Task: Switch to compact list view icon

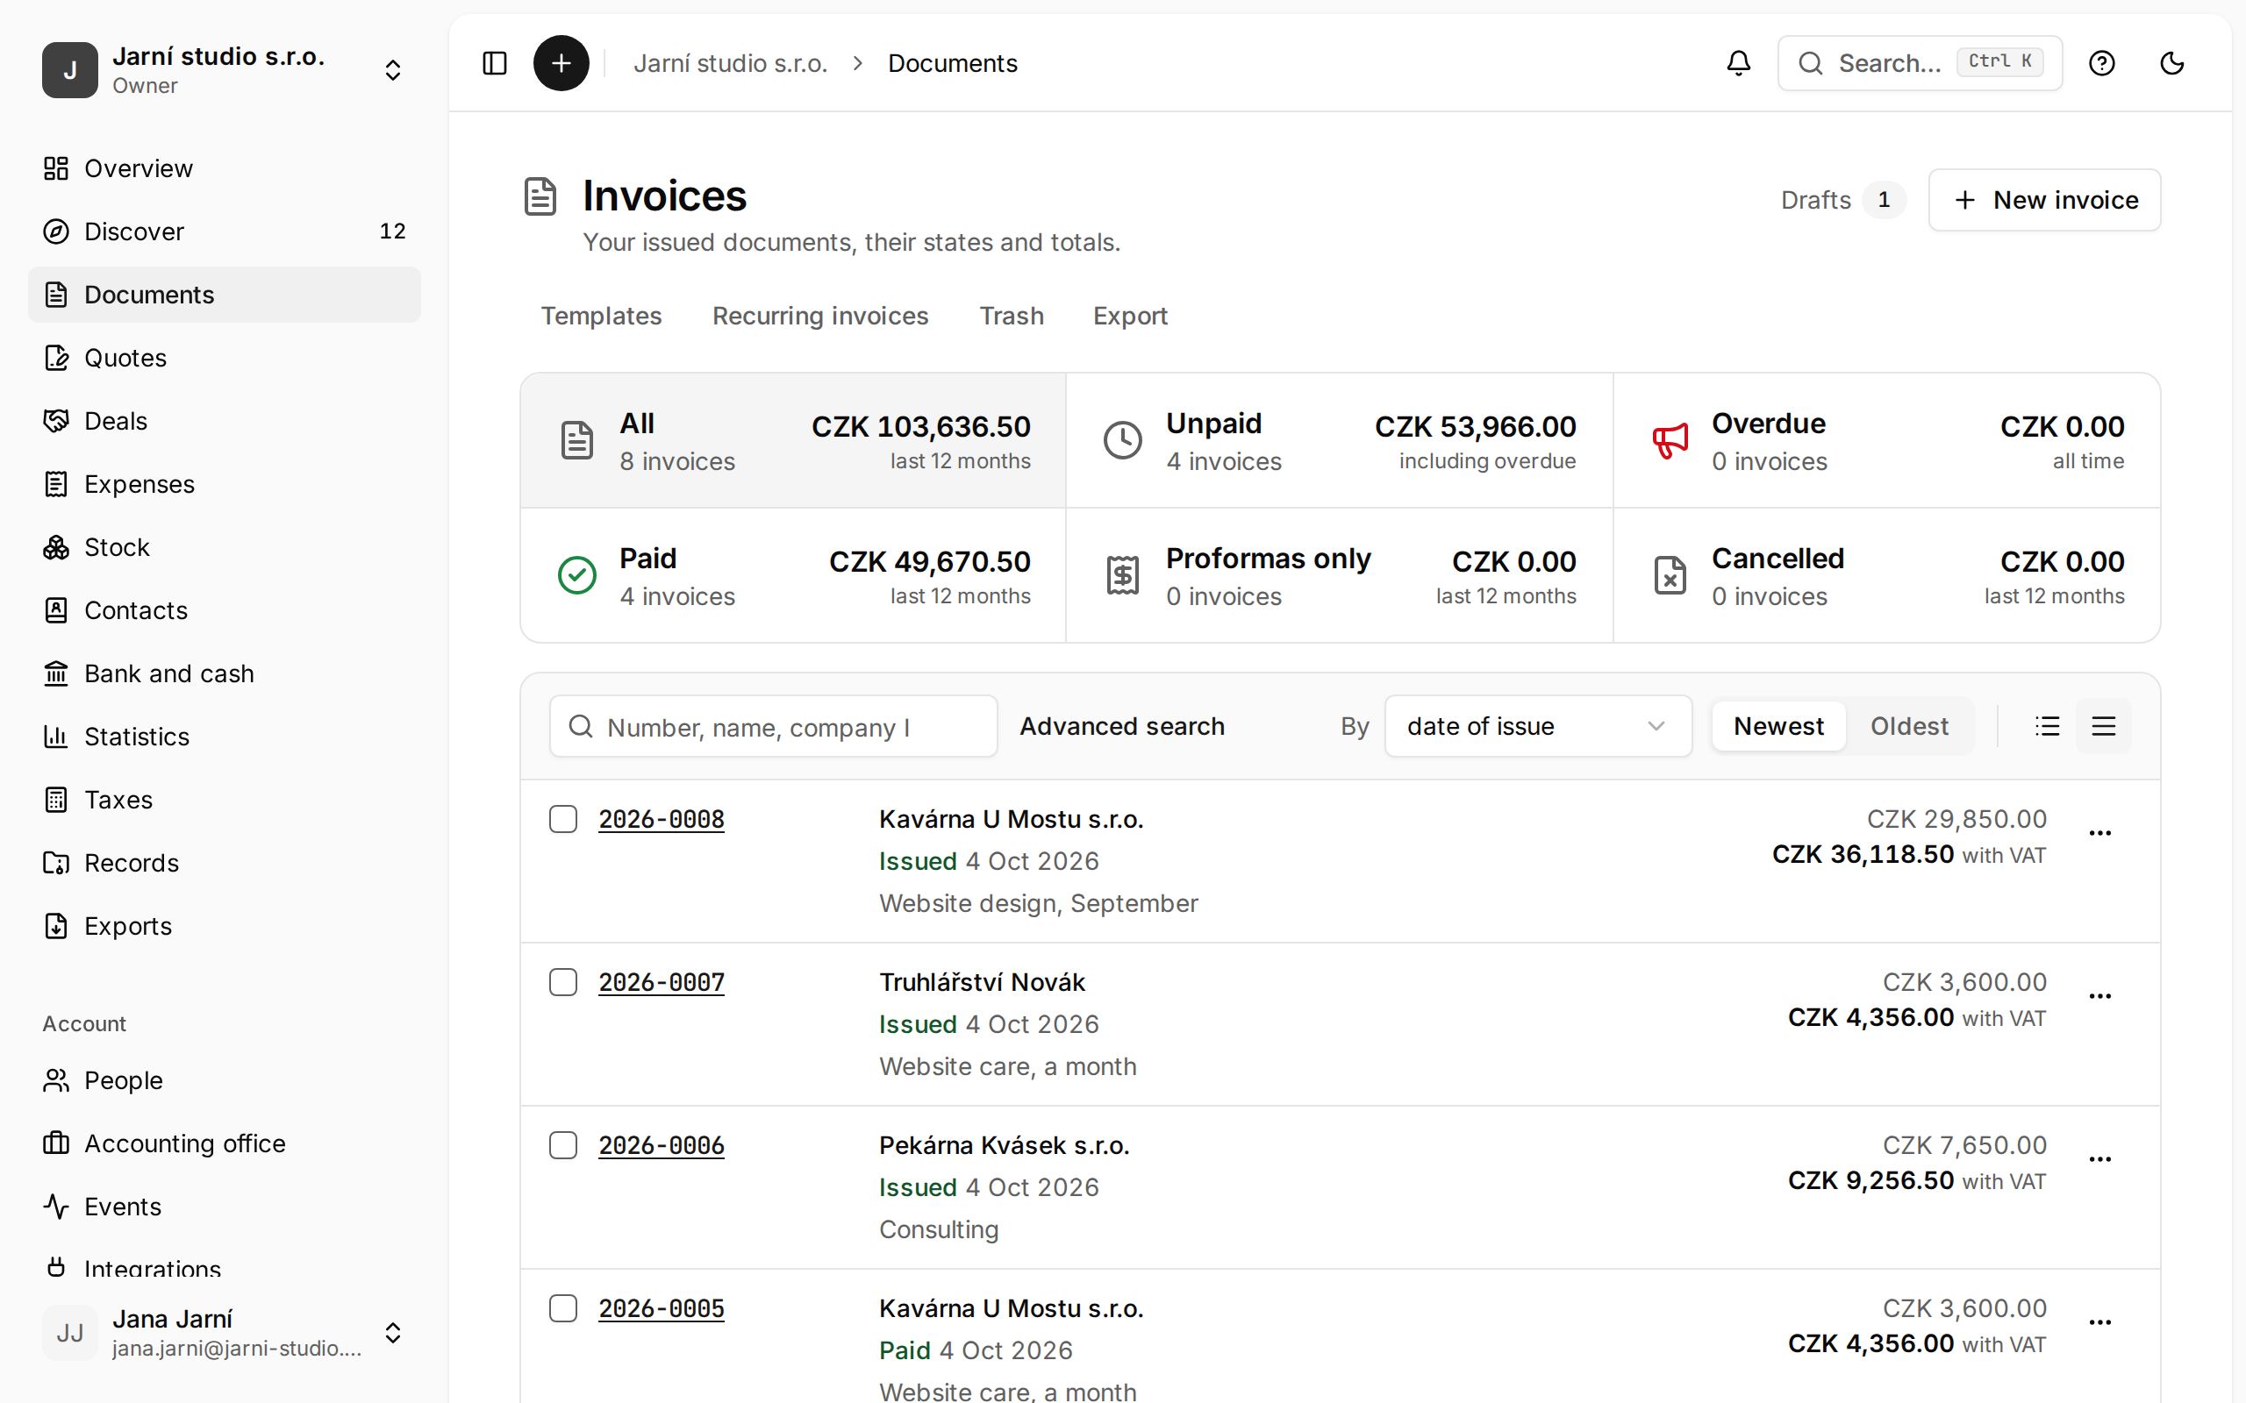Action: click(x=2048, y=727)
